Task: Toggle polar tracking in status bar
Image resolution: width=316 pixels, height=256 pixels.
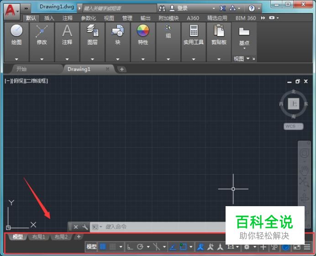Action: (140, 247)
